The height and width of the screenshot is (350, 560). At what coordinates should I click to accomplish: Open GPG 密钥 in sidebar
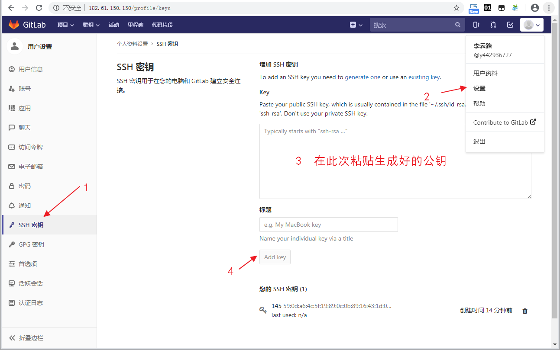[31, 244]
